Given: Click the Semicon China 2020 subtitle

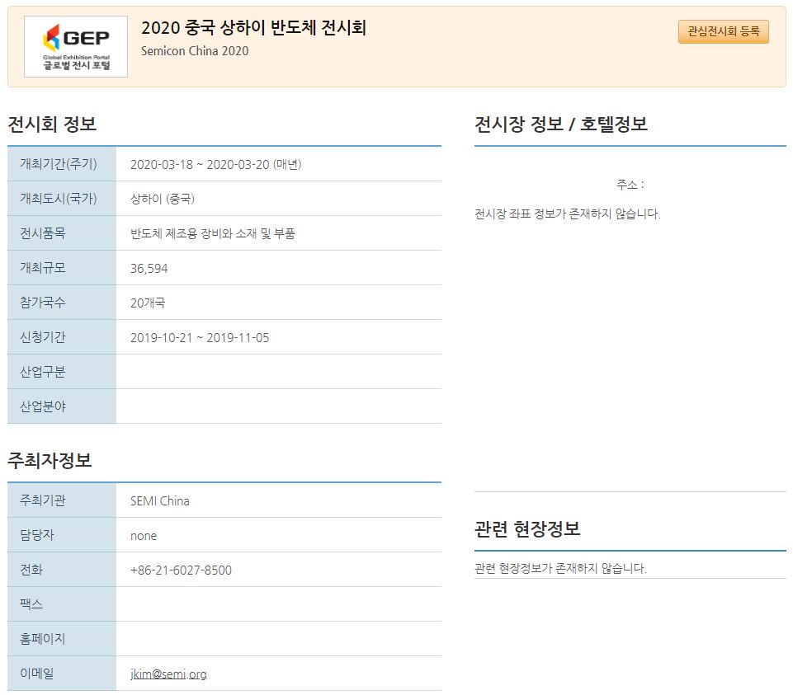Looking at the screenshot, I should pyautogui.click(x=195, y=51).
